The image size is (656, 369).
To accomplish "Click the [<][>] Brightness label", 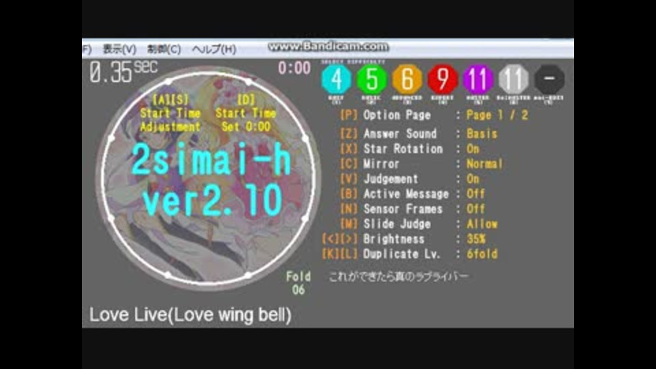I will [373, 239].
